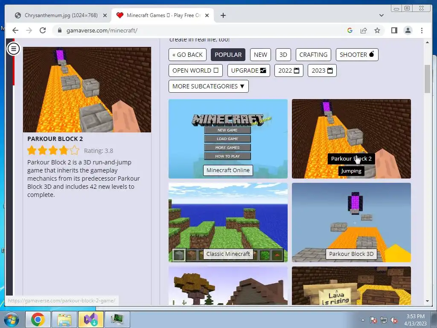
Task: Click the muted volume tray icon
Action: (394, 320)
